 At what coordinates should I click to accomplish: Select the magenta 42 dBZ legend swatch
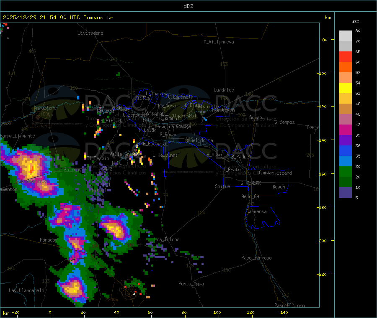click(345, 130)
